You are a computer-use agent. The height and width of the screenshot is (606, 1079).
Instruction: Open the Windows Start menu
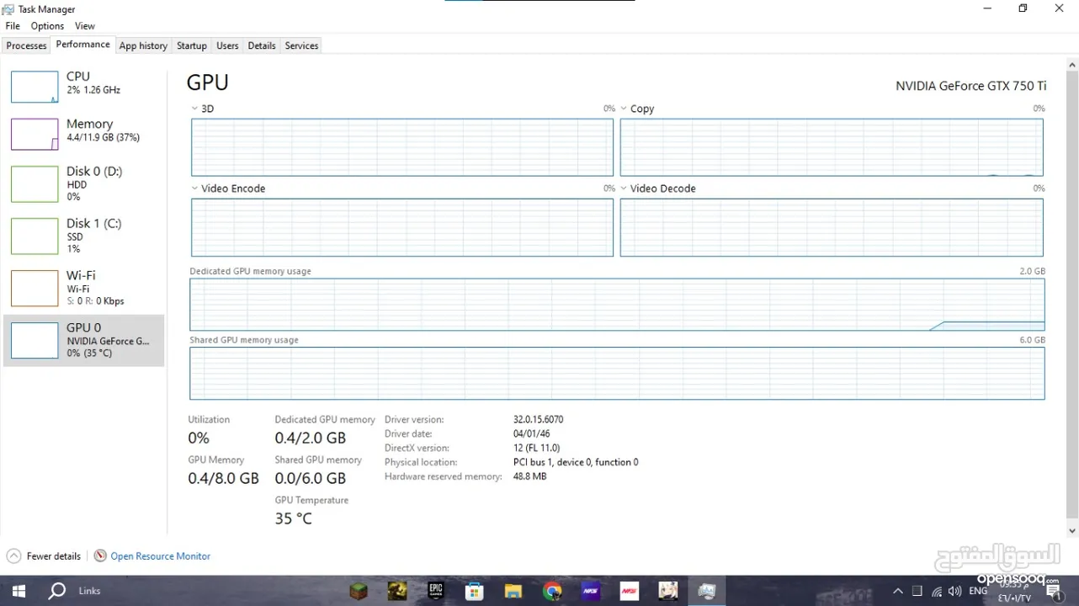pyautogui.click(x=18, y=591)
